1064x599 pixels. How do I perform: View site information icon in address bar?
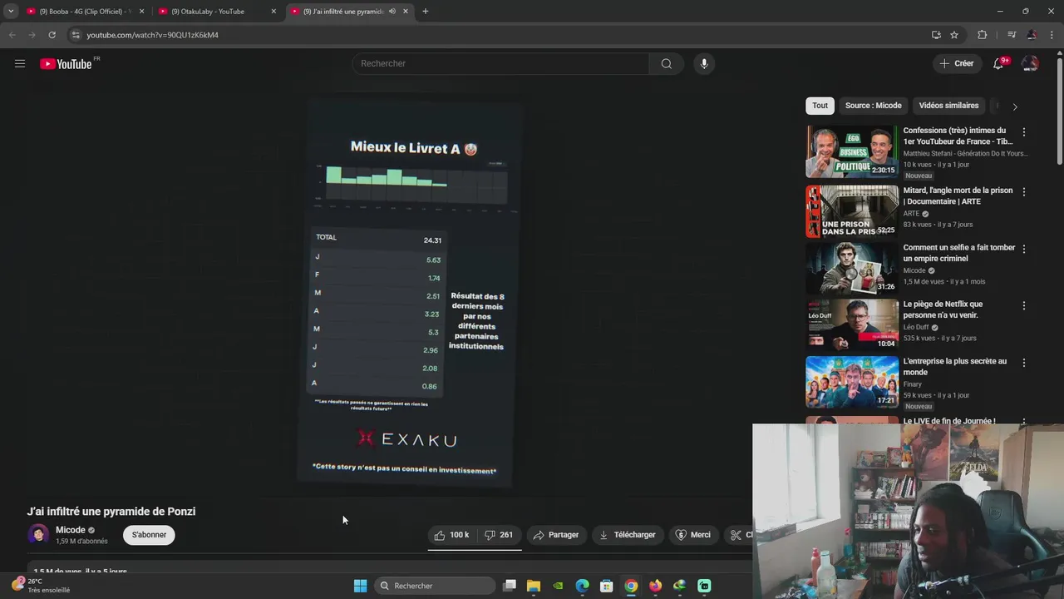coord(76,35)
